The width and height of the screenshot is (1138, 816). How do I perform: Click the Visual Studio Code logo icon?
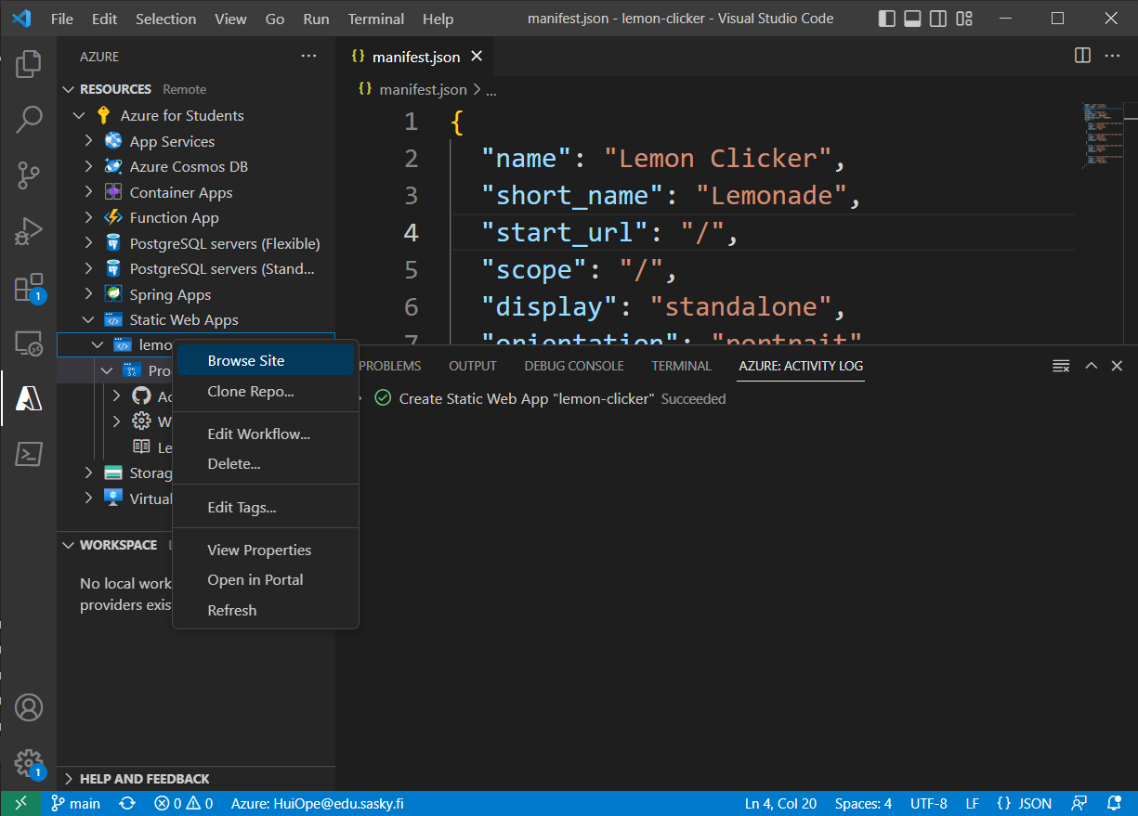coord(21,19)
